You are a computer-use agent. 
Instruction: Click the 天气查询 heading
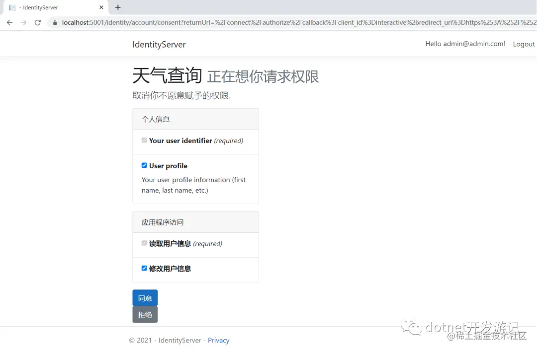point(167,75)
